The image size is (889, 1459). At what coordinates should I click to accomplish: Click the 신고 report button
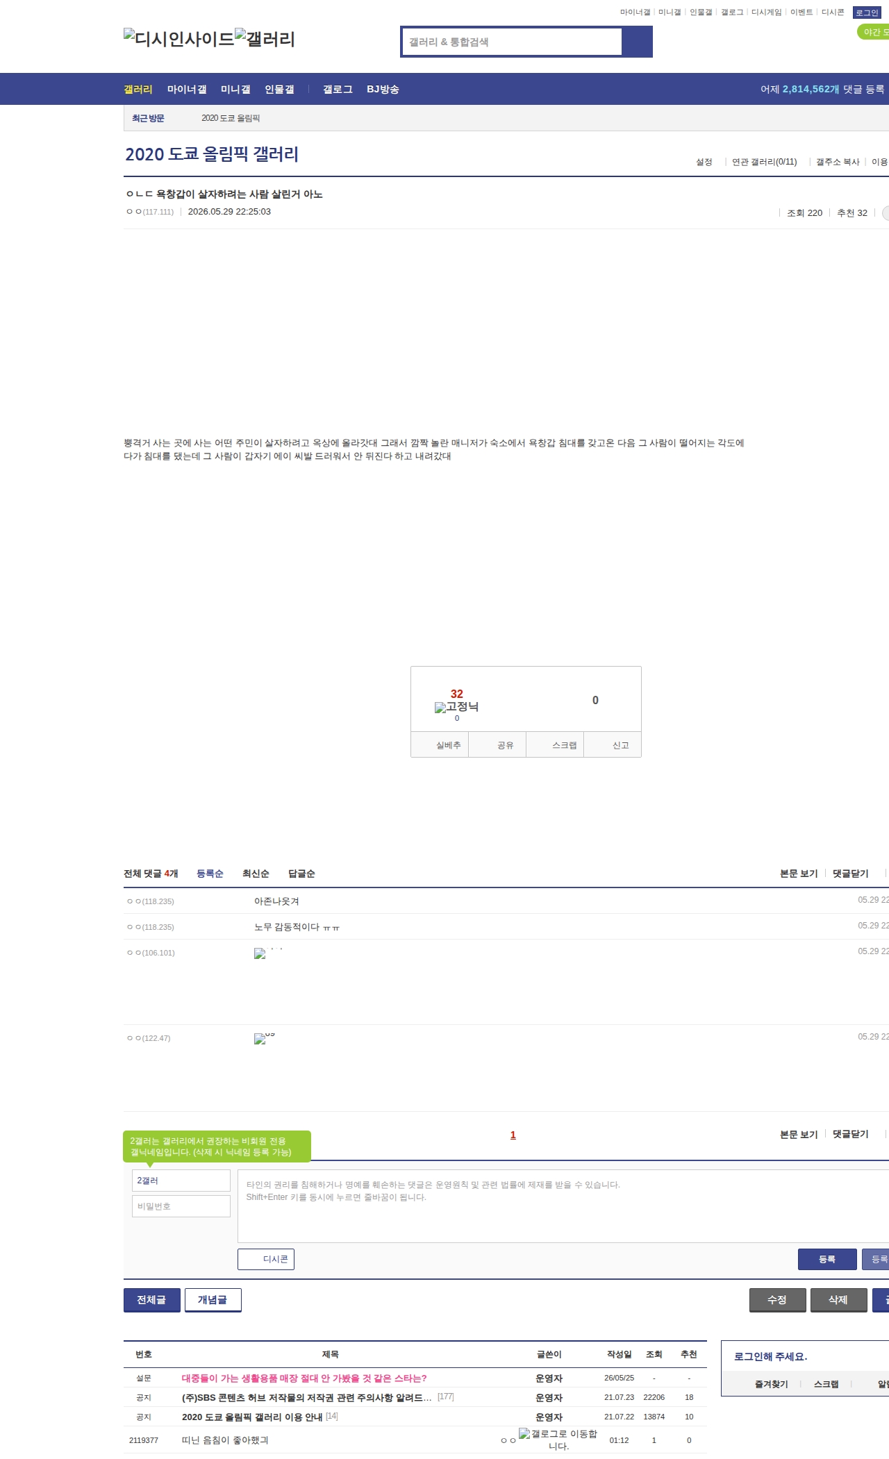(x=613, y=745)
